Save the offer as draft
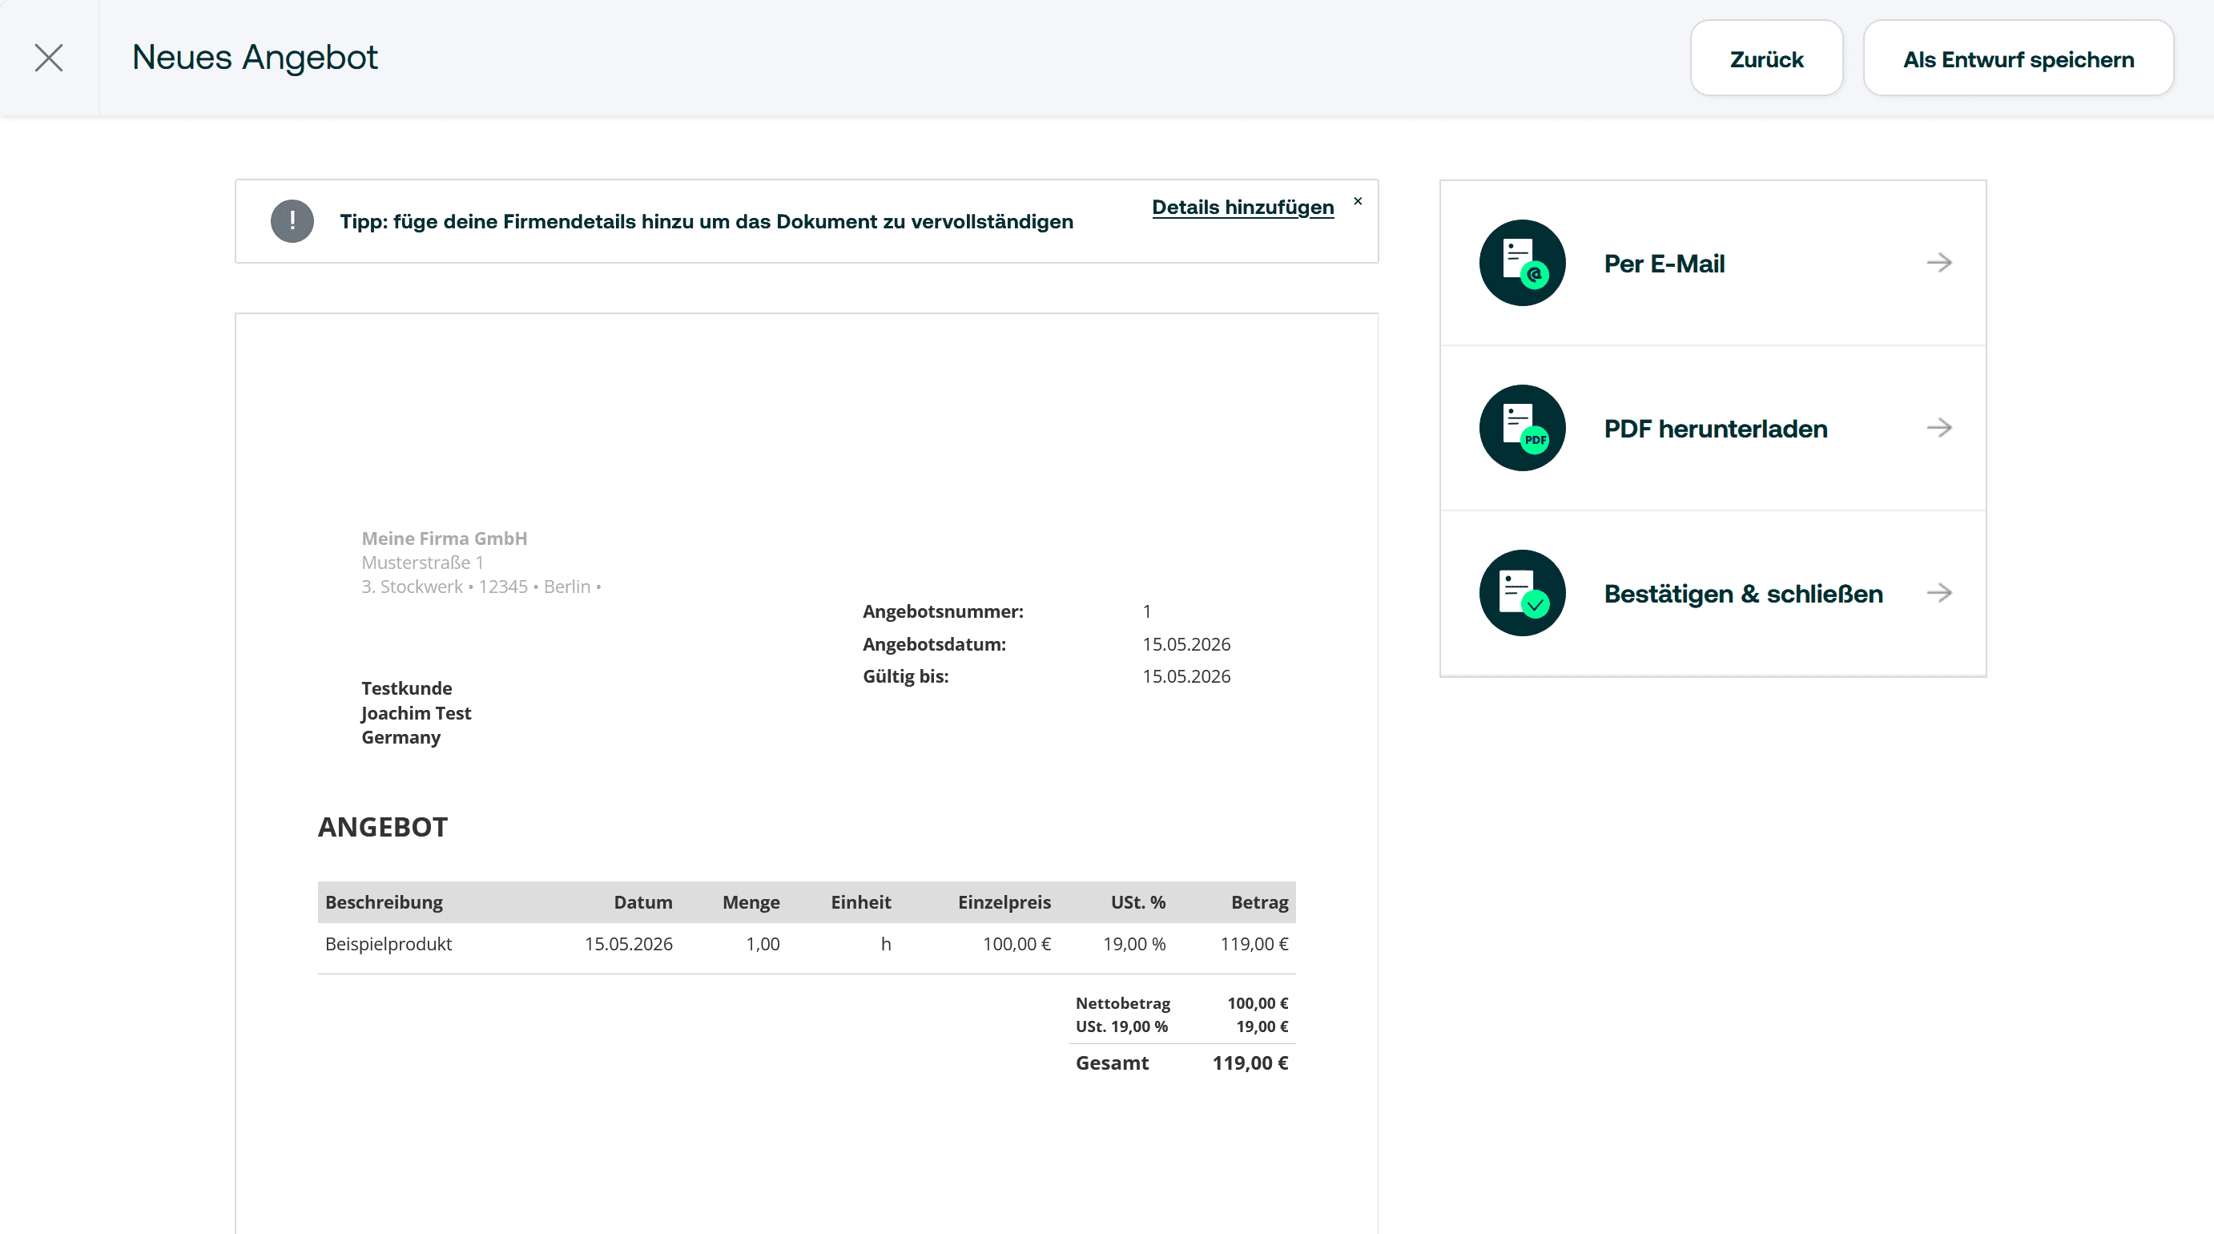Viewport: 2214px width, 1234px height. point(2018,58)
